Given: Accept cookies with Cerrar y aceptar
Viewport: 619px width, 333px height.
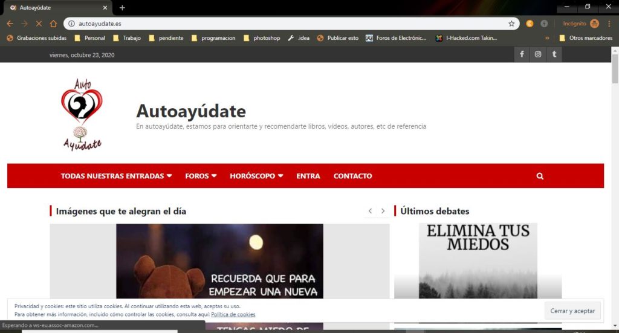Looking at the screenshot, I should (x=572, y=311).
